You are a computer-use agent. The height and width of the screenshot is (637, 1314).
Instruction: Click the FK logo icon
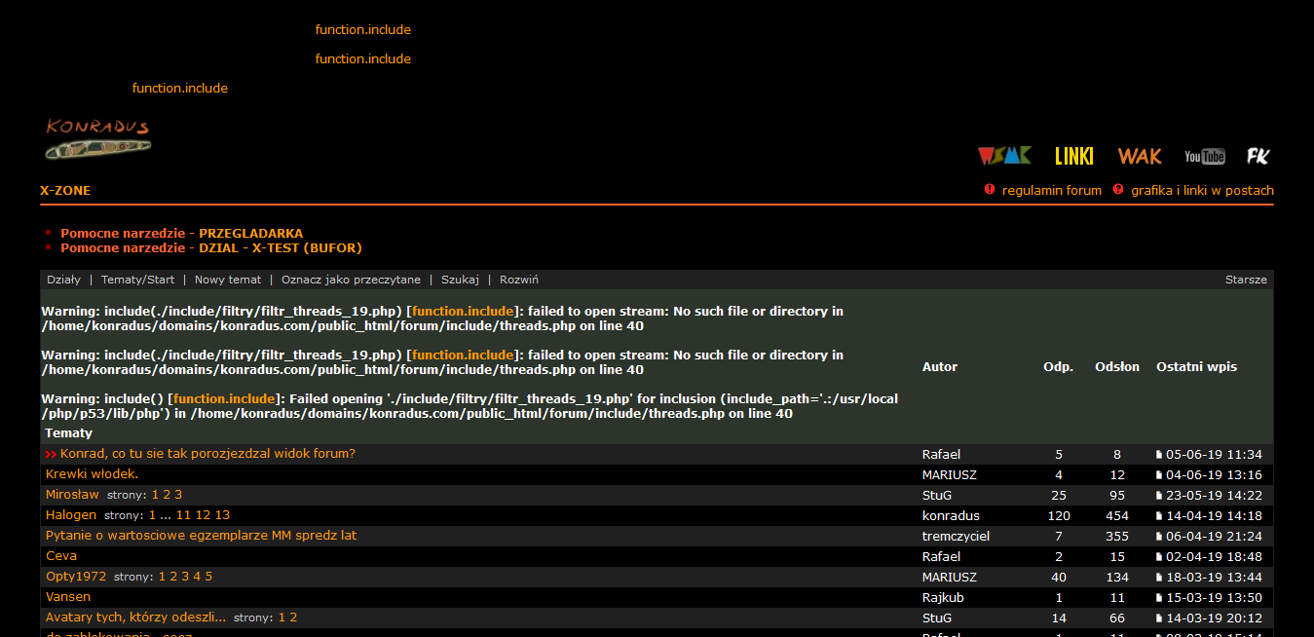(x=1258, y=156)
